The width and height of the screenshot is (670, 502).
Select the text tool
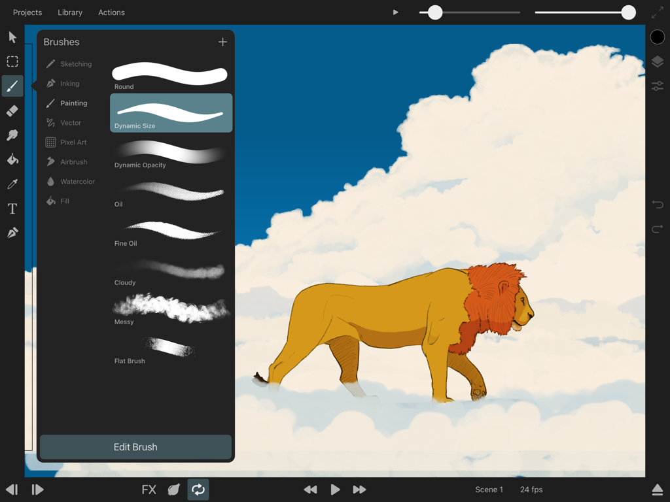tap(12, 208)
